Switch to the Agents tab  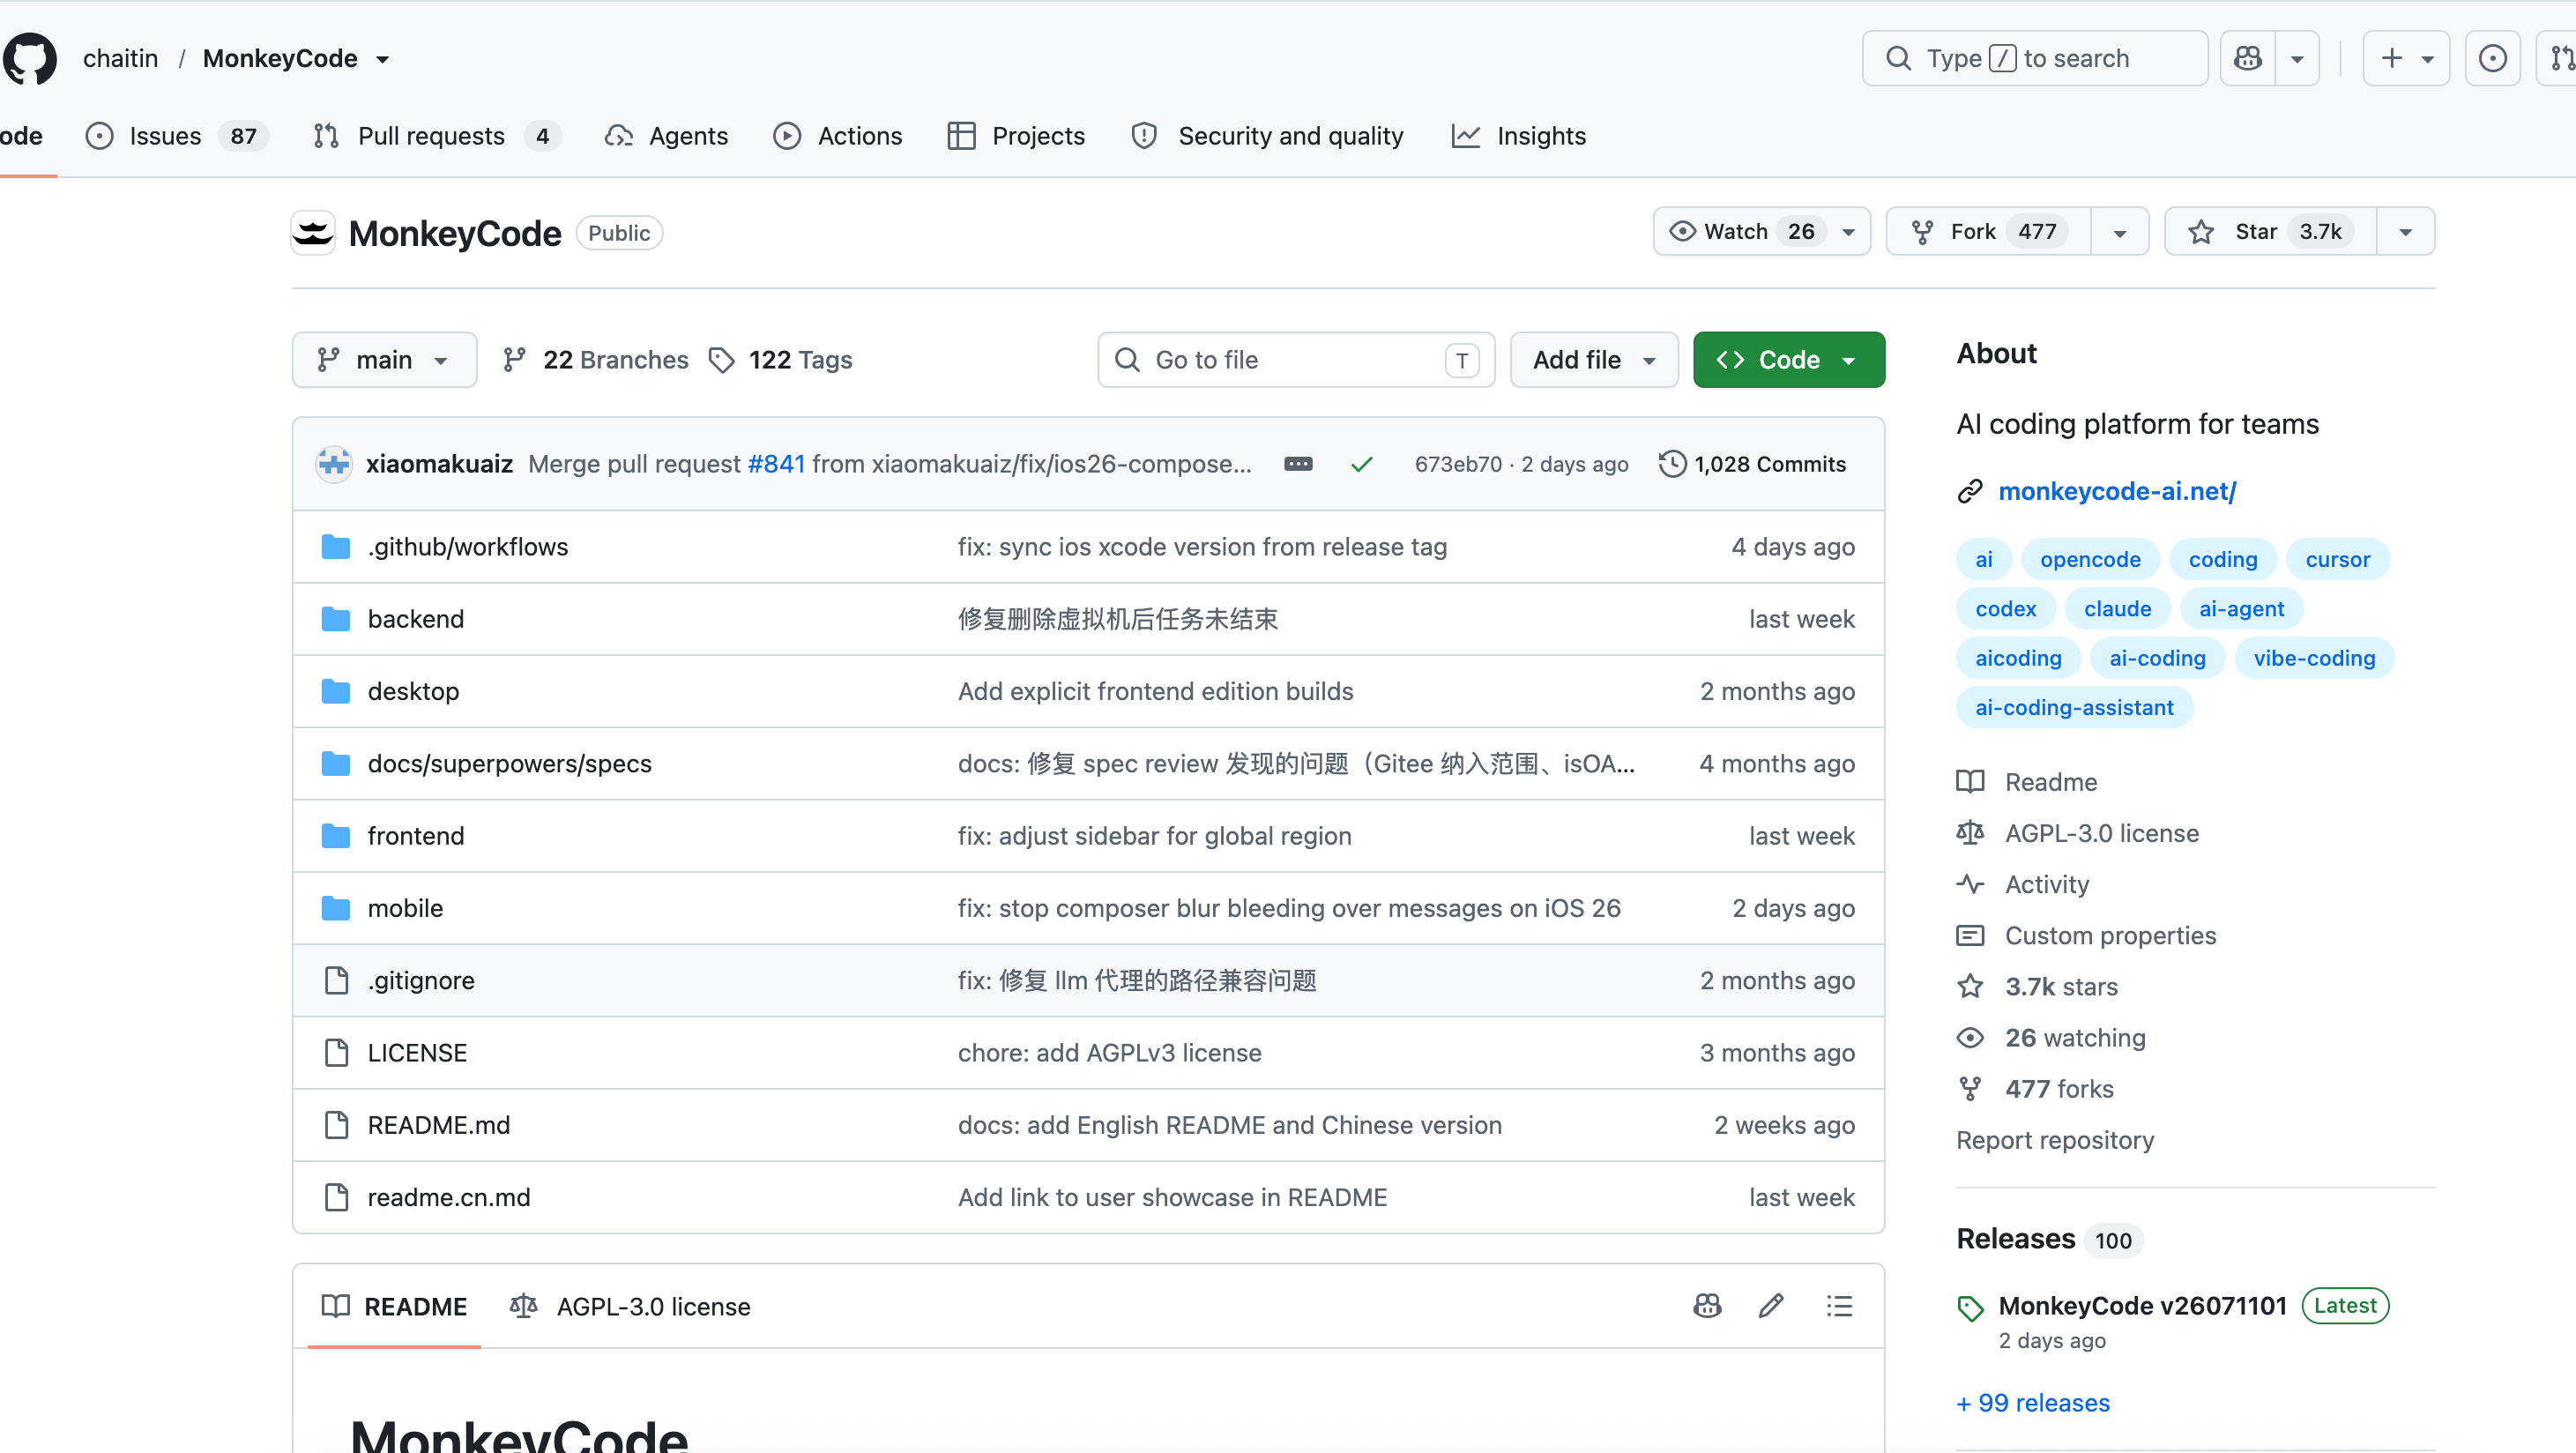click(x=666, y=136)
